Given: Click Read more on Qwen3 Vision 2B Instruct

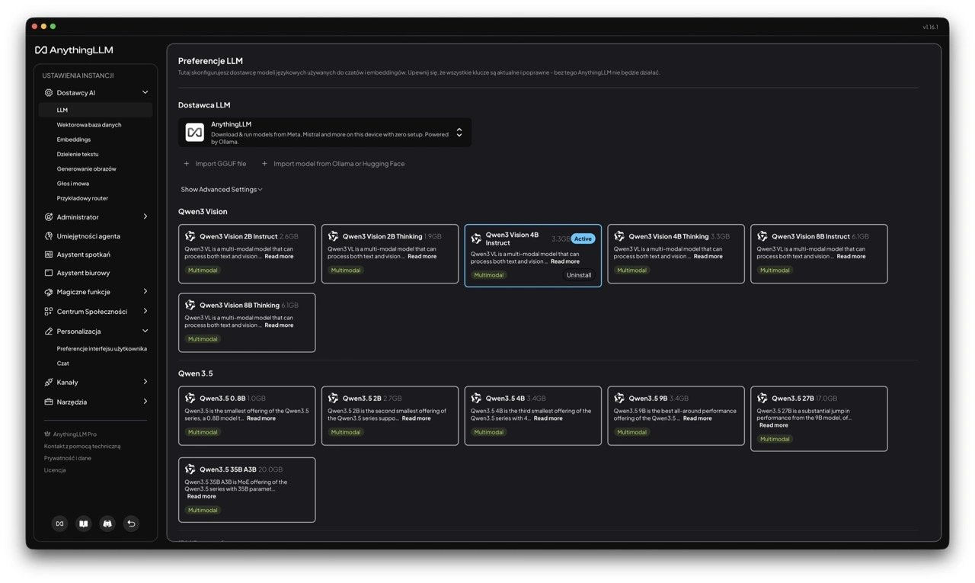Looking at the screenshot, I should click(279, 257).
